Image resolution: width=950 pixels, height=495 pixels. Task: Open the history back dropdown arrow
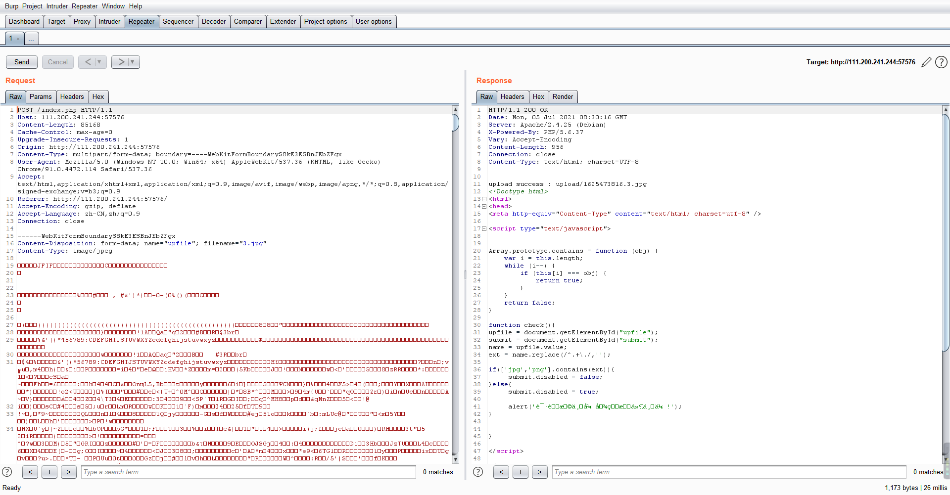coord(99,62)
